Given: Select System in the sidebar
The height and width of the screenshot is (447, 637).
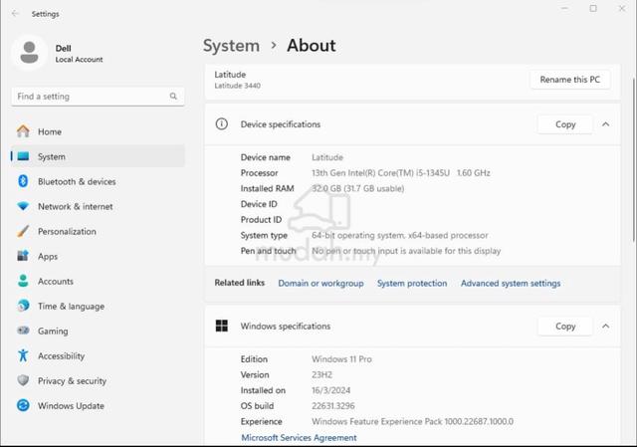Looking at the screenshot, I should [98, 156].
